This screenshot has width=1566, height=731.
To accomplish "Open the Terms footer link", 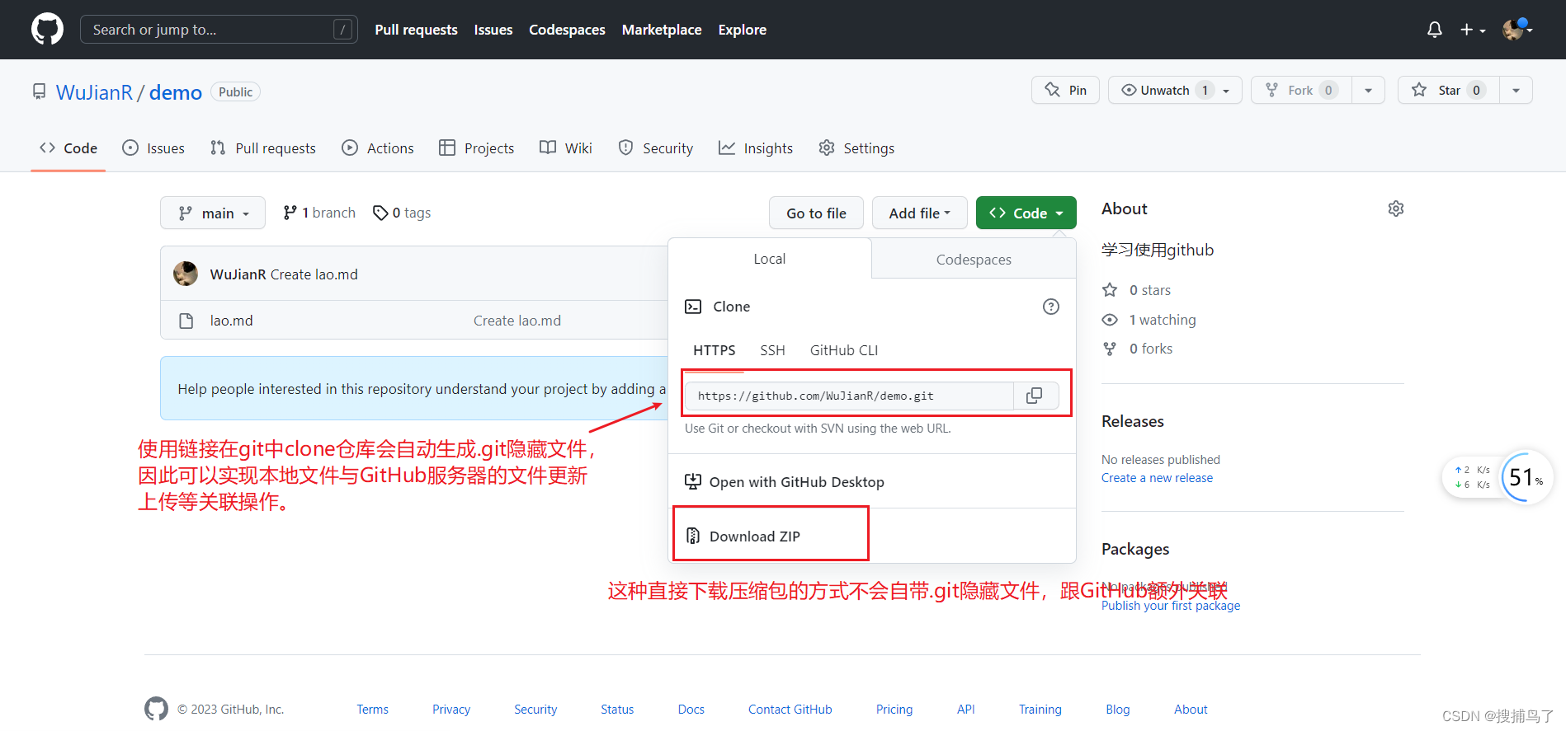I will 372,710.
